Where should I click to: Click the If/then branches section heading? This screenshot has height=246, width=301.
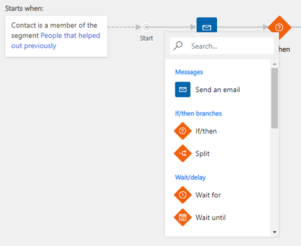198,113
